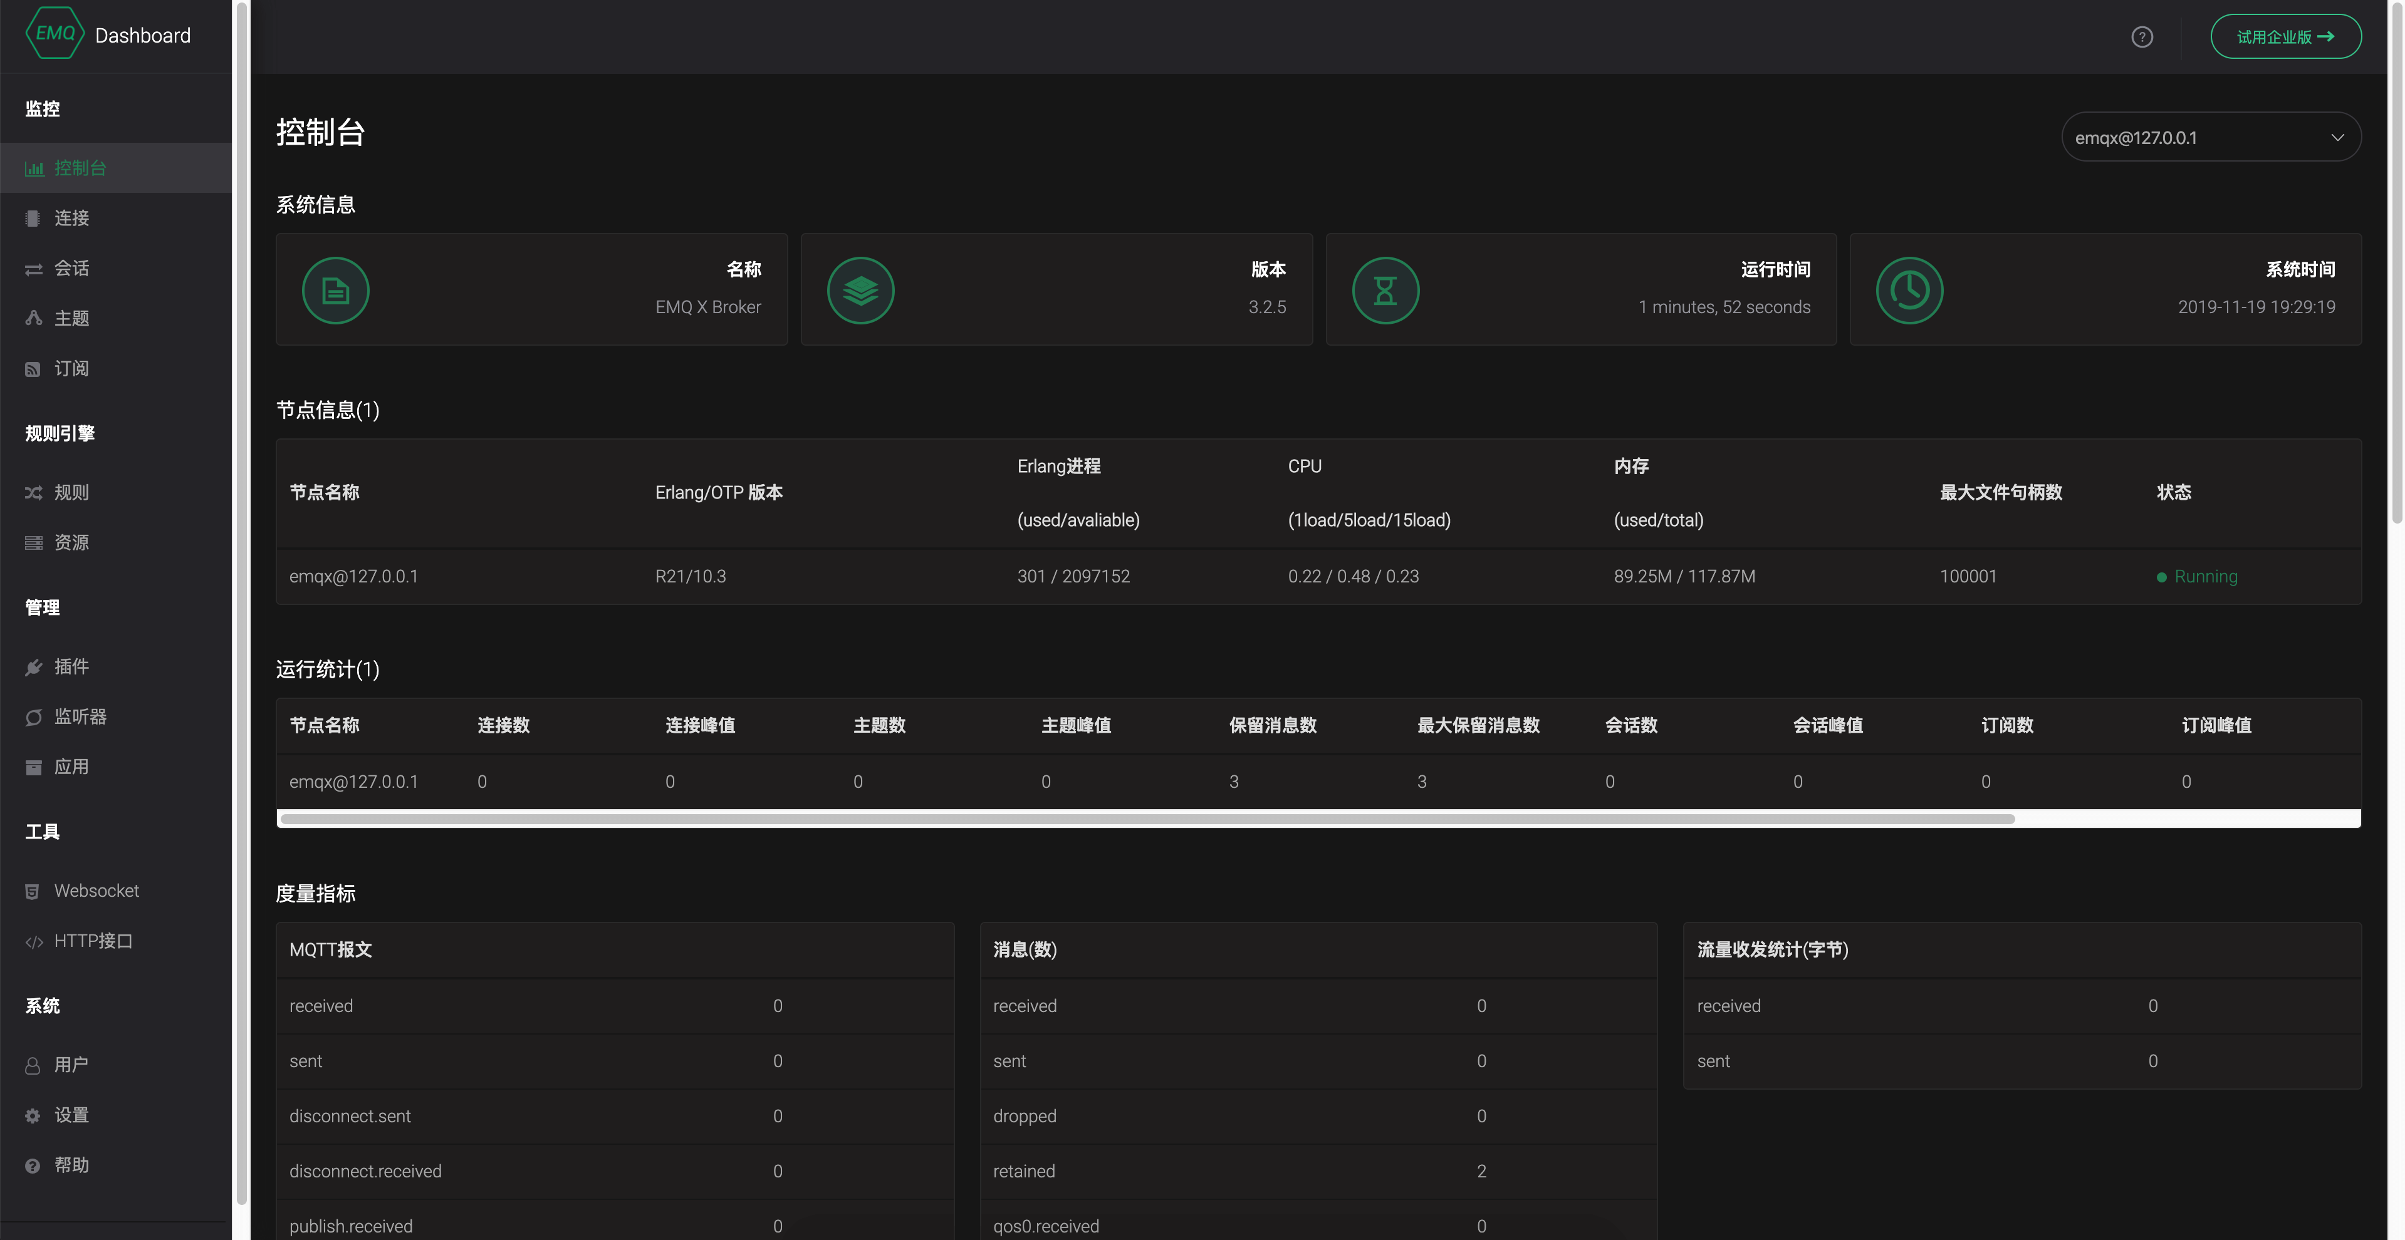Click the Settings gear icon in sidebar

[x=33, y=1116]
